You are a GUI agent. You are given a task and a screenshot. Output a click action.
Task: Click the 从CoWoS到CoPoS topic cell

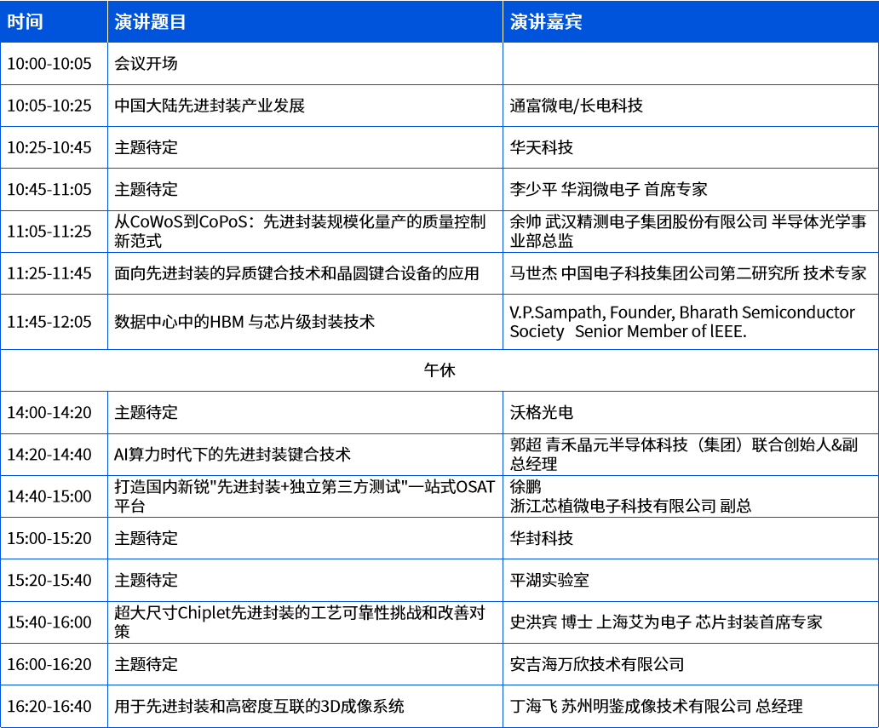tap(305, 232)
